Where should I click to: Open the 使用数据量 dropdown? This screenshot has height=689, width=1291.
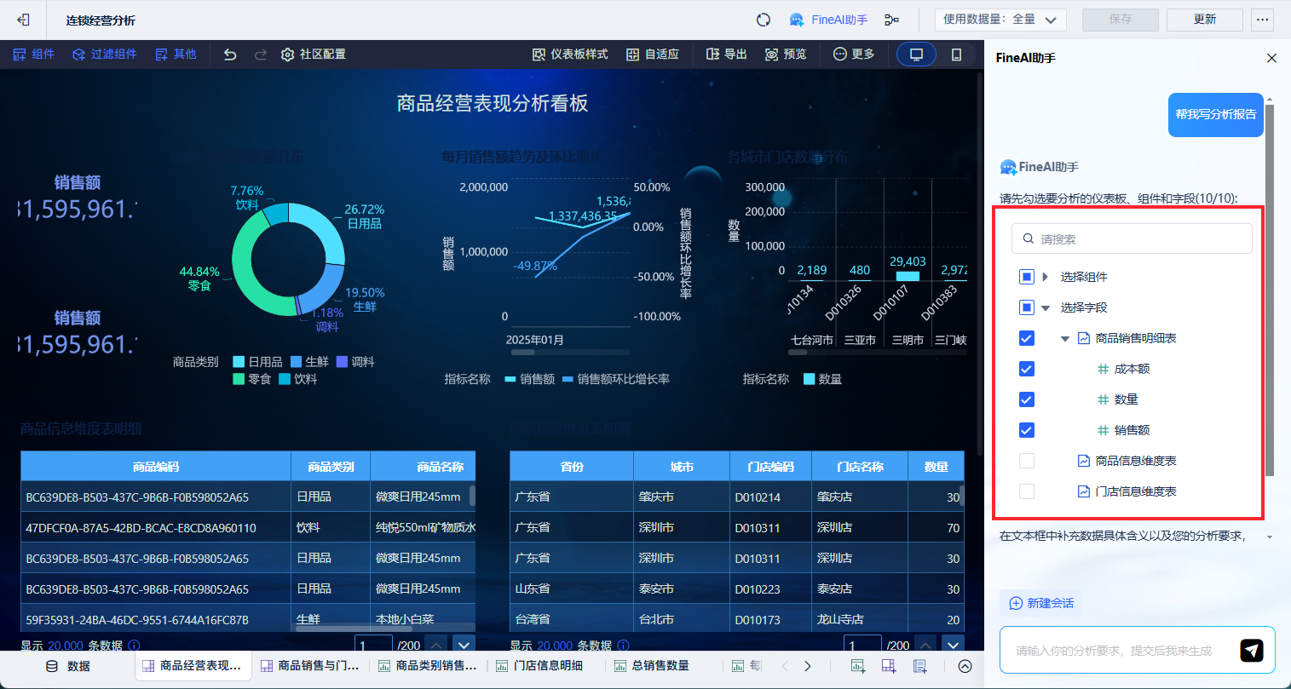[x=1000, y=20]
